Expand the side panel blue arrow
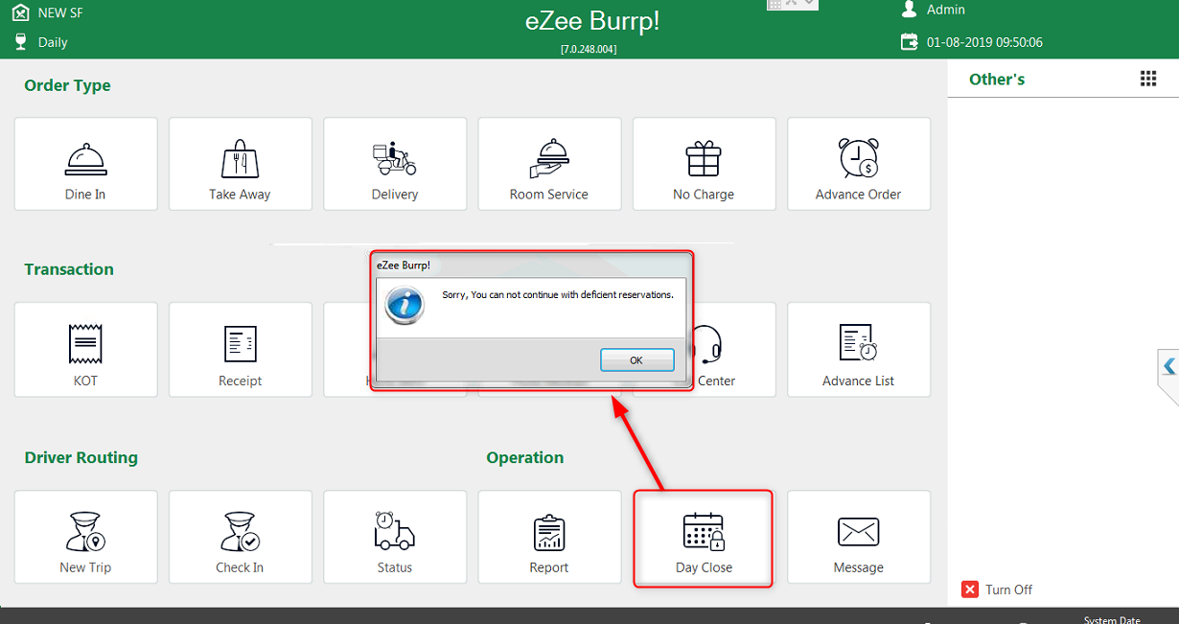The width and height of the screenshot is (1179, 624). click(1168, 365)
